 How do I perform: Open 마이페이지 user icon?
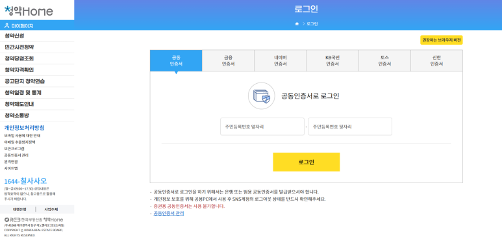click(x=6, y=25)
